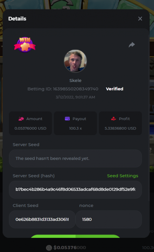Click the WIN badge icon
This screenshot has height=252, width=154.
25,45
